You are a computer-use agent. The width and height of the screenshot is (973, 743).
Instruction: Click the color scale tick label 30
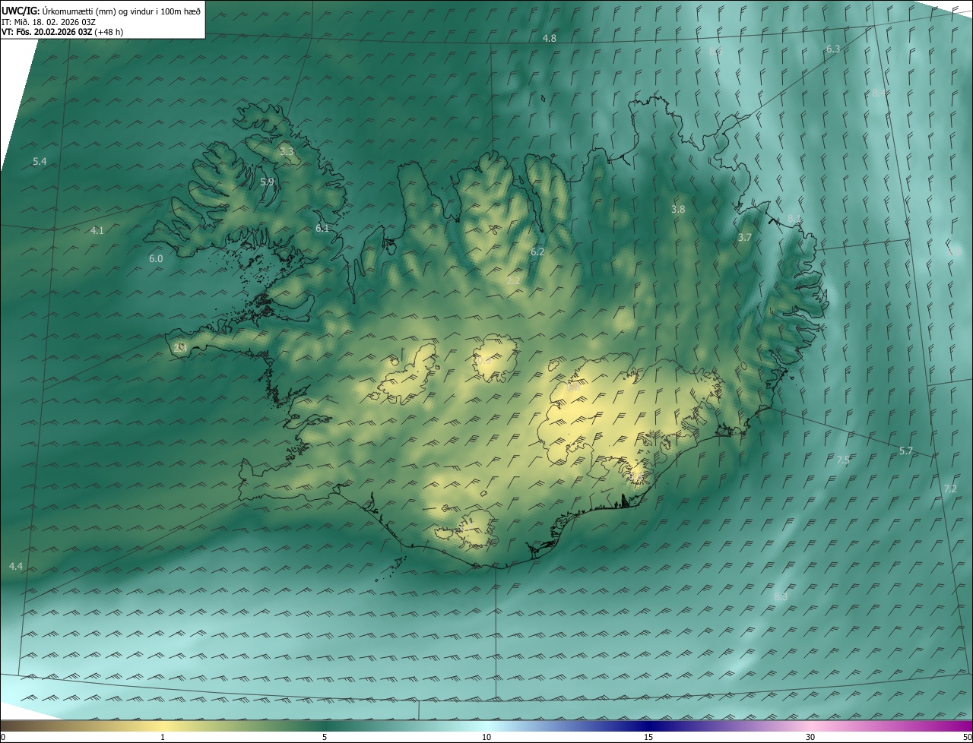810,737
